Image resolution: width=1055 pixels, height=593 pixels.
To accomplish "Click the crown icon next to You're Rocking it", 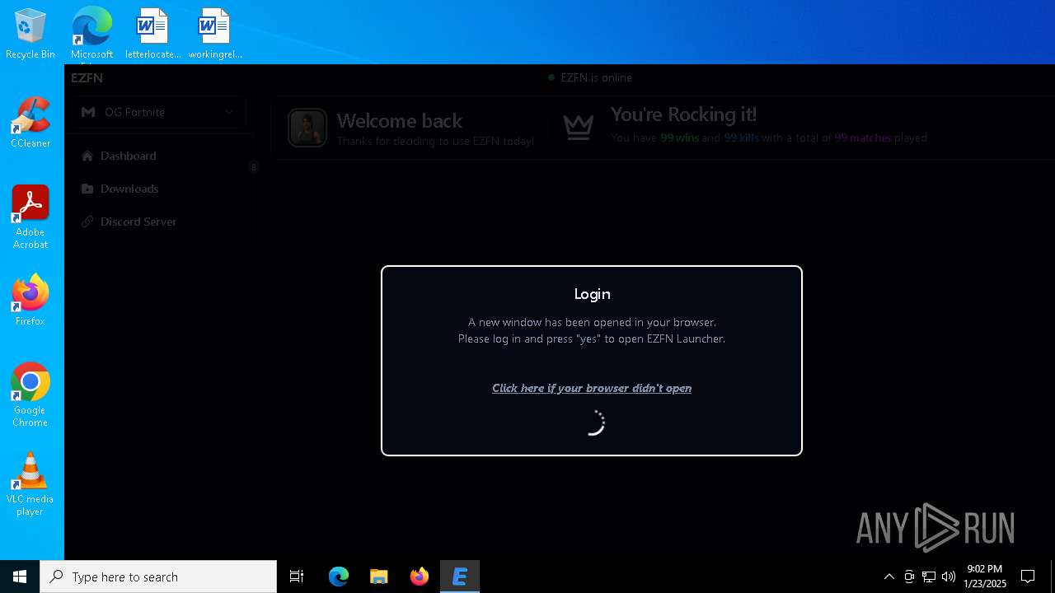I will tap(578, 127).
